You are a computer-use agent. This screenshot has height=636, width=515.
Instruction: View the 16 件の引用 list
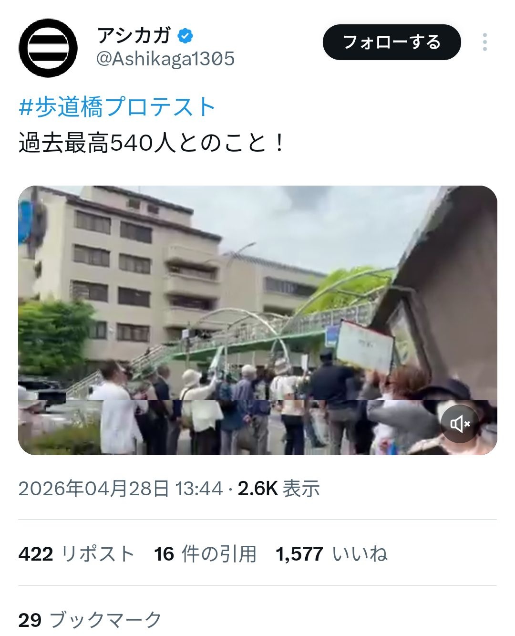tap(206, 554)
